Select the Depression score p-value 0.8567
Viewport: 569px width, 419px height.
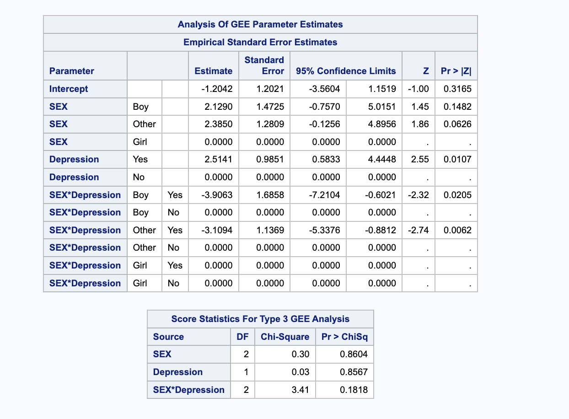[x=354, y=372]
